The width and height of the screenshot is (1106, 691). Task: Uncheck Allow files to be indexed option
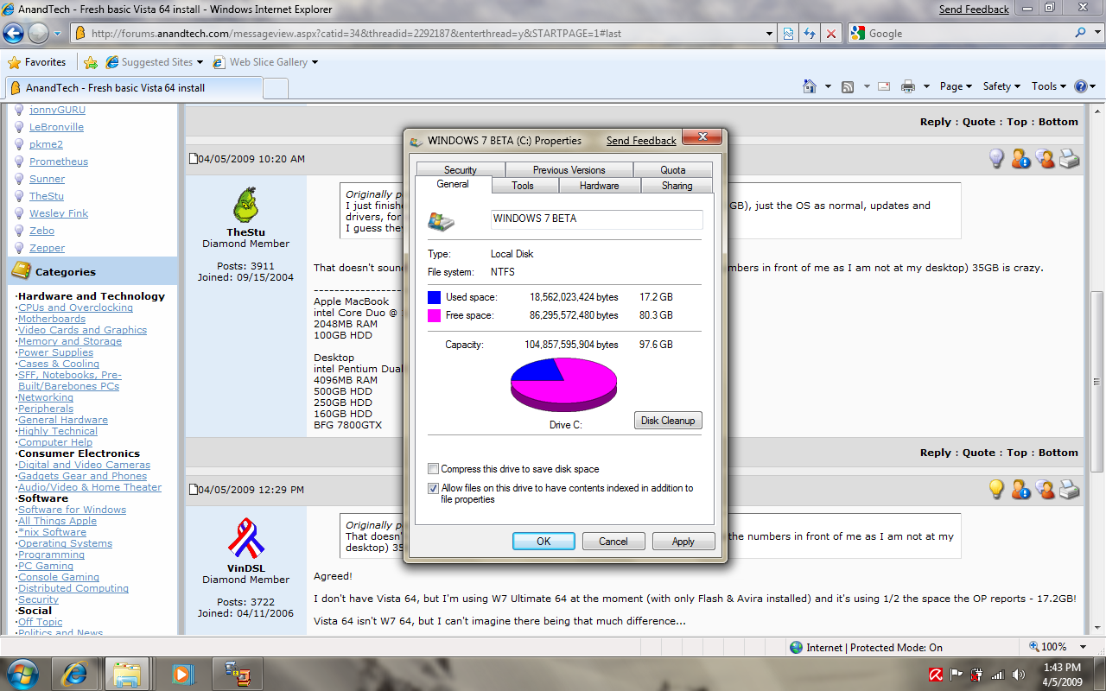(x=434, y=488)
